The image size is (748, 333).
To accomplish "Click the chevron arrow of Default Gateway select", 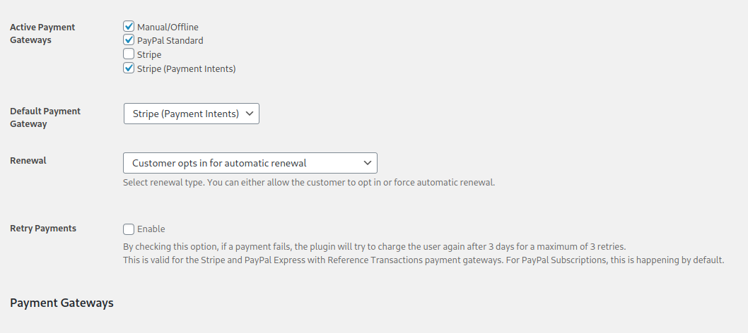I will pos(249,114).
